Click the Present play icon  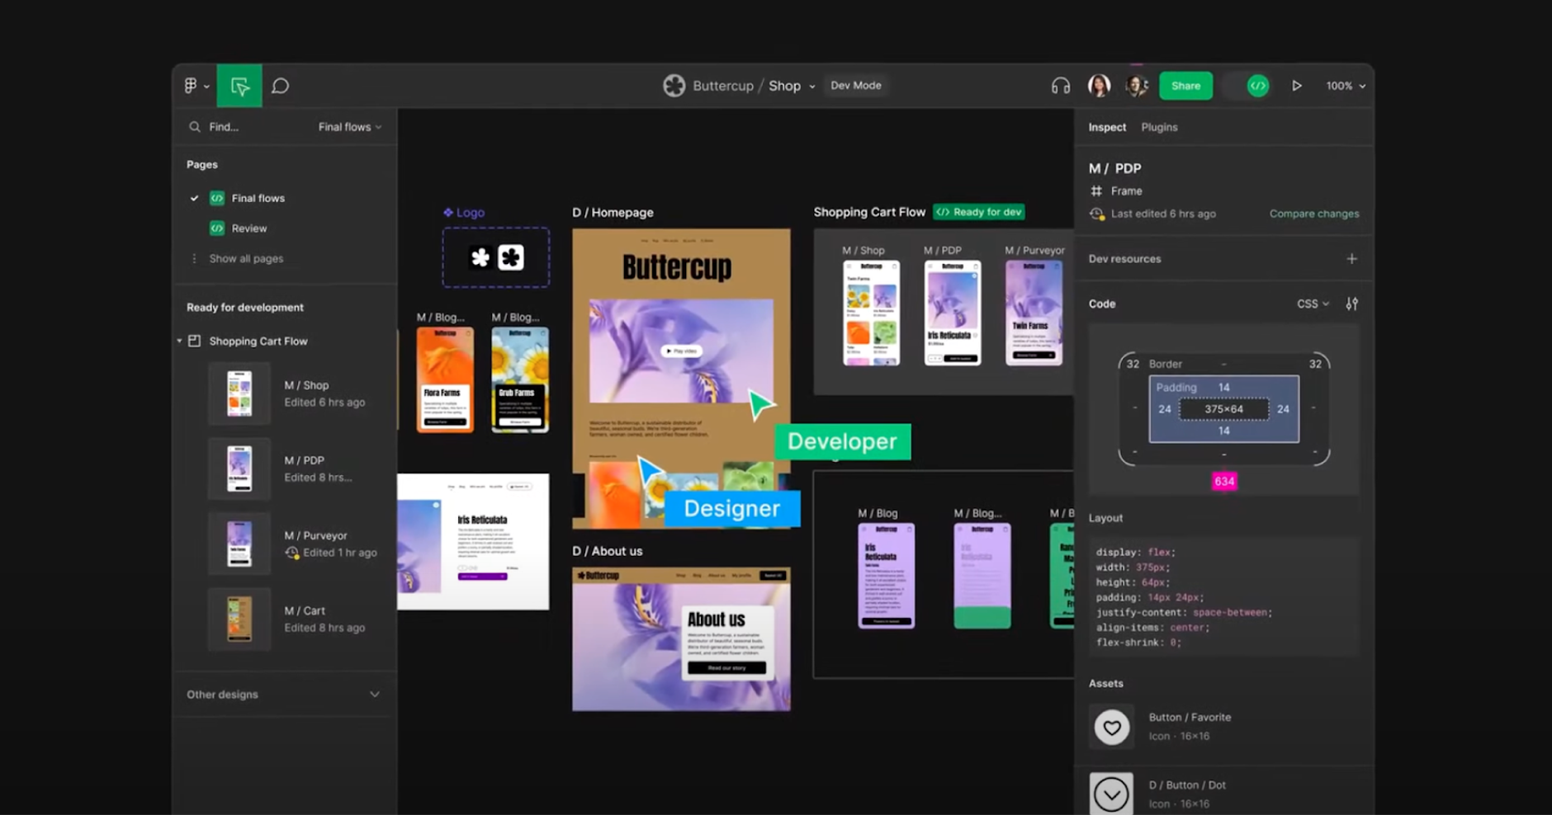(x=1297, y=86)
